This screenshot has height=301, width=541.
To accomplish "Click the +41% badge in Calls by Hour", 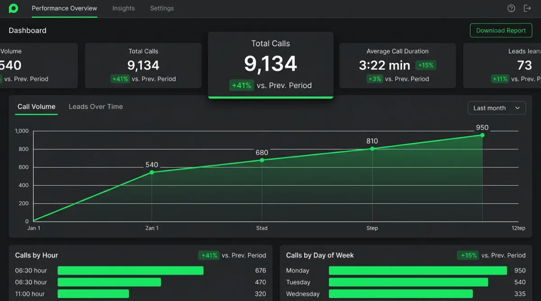I will (x=209, y=255).
